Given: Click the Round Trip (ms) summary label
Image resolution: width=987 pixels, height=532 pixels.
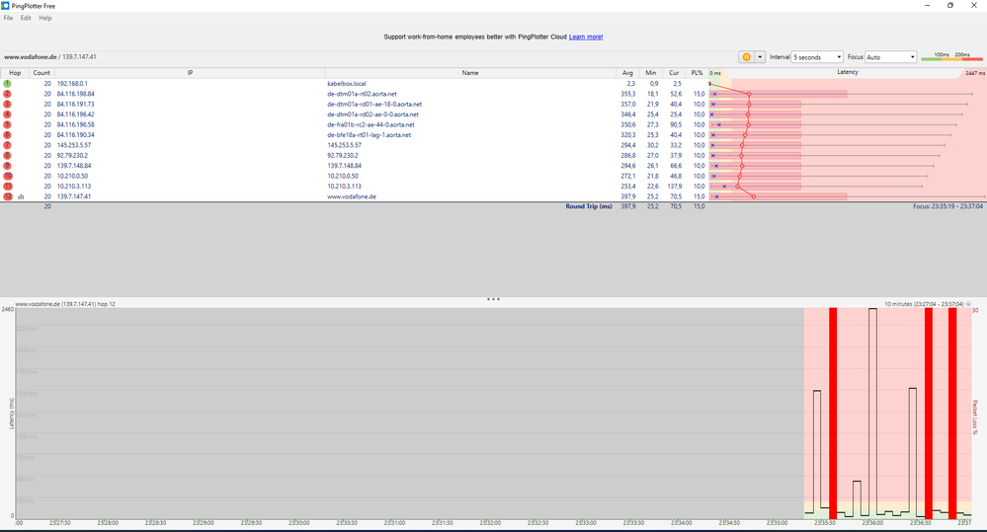Looking at the screenshot, I should coord(589,206).
